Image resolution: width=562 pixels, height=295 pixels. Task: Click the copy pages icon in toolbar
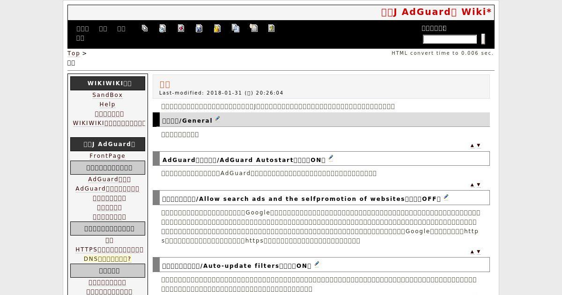click(x=236, y=28)
